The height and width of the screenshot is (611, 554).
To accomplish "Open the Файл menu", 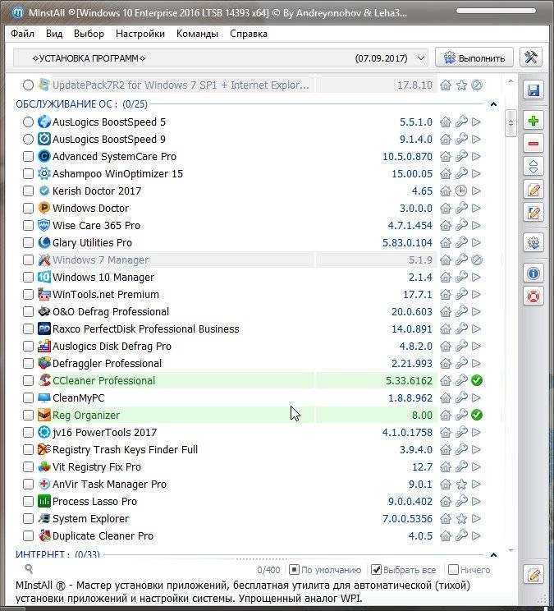I will [x=23, y=34].
